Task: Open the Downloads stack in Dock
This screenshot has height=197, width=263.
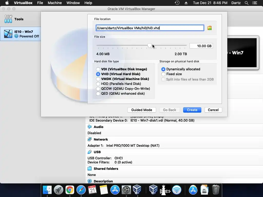Action: (204, 190)
